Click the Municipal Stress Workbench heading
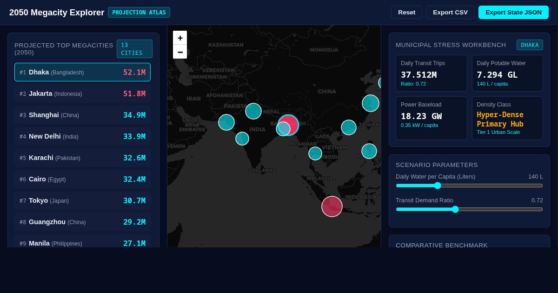 click(451, 45)
